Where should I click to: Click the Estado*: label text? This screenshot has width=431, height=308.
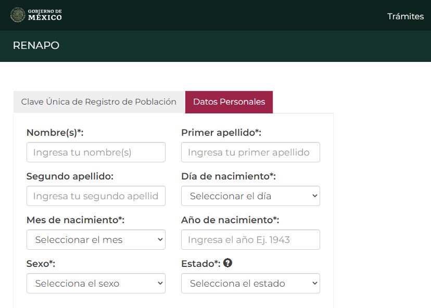(201, 264)
